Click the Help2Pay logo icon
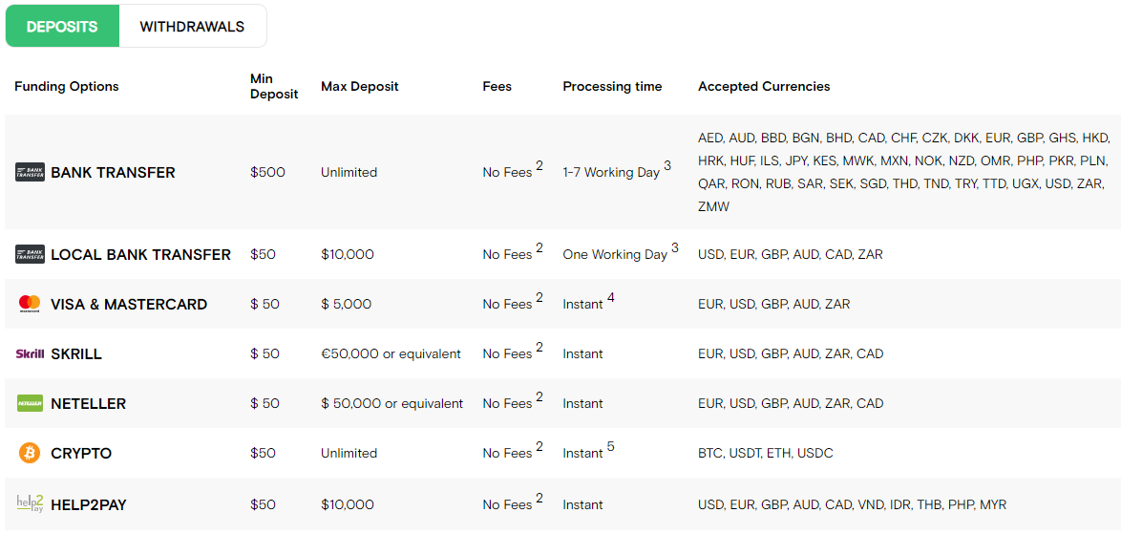Viewport: 1121px width, 534px height. 30,503
